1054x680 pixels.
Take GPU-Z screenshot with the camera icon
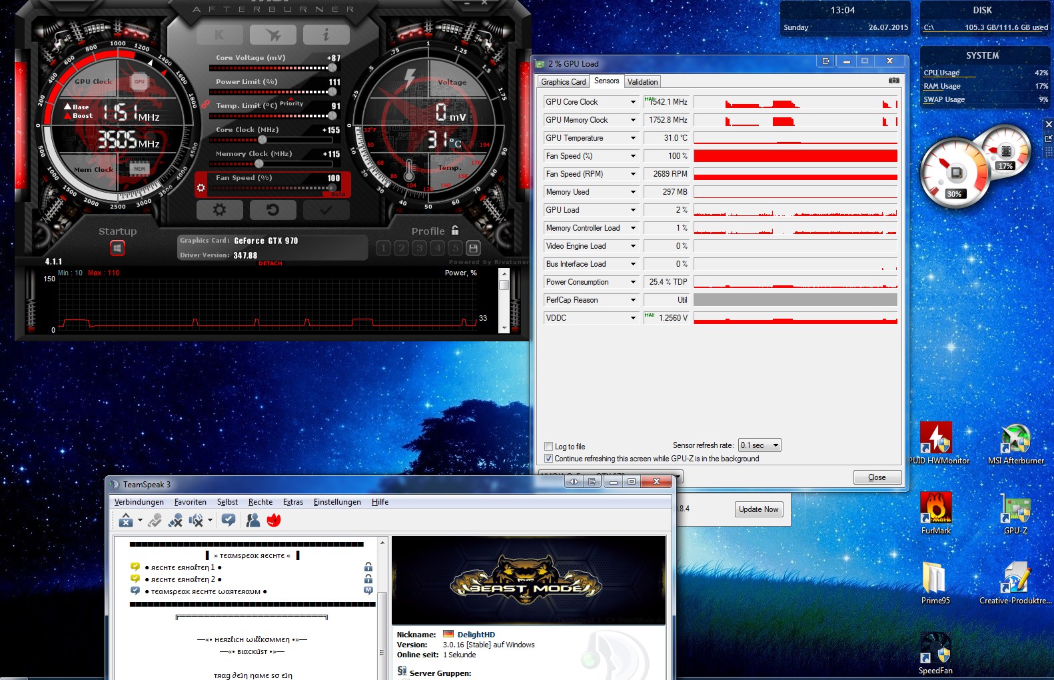click(x=894, y=81)
